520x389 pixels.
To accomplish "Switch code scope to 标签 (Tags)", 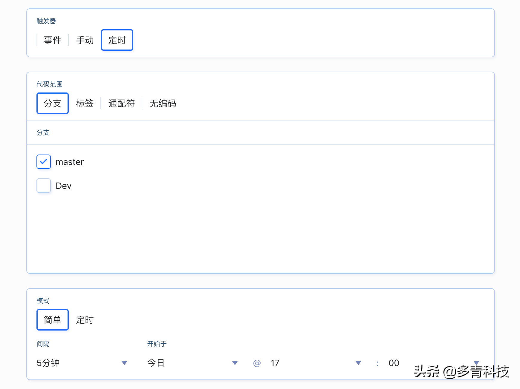I will (x=85, y=104).
